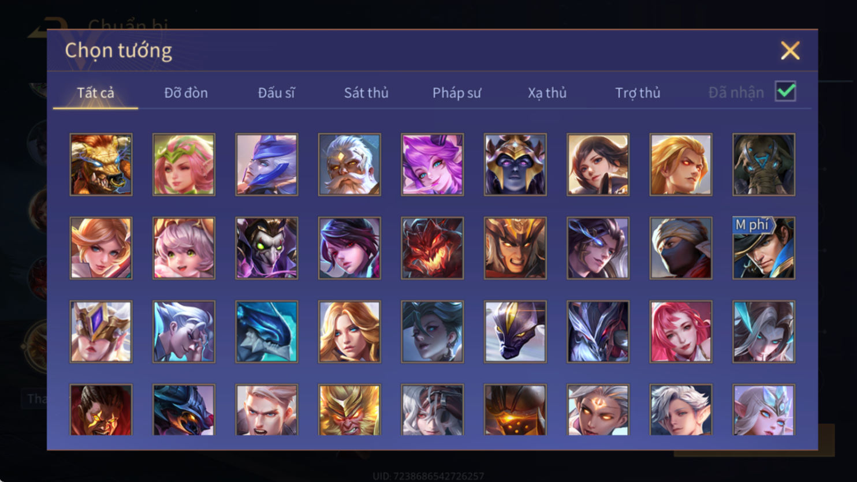Select the Tất cả tab

click(x=95, y=92)
